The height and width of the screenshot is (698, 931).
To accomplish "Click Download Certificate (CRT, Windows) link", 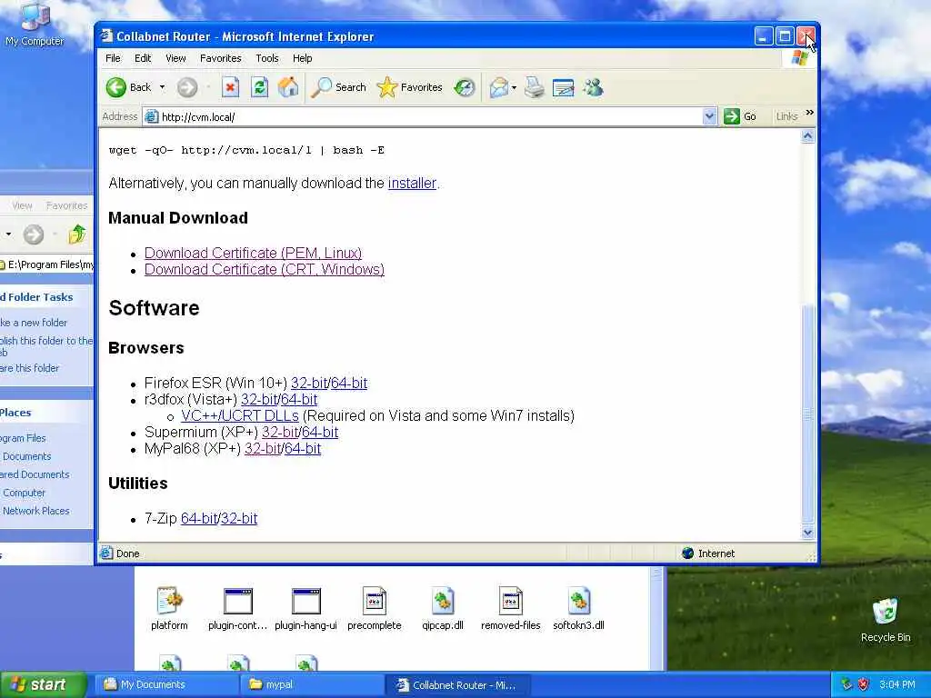I will [265, 269].
